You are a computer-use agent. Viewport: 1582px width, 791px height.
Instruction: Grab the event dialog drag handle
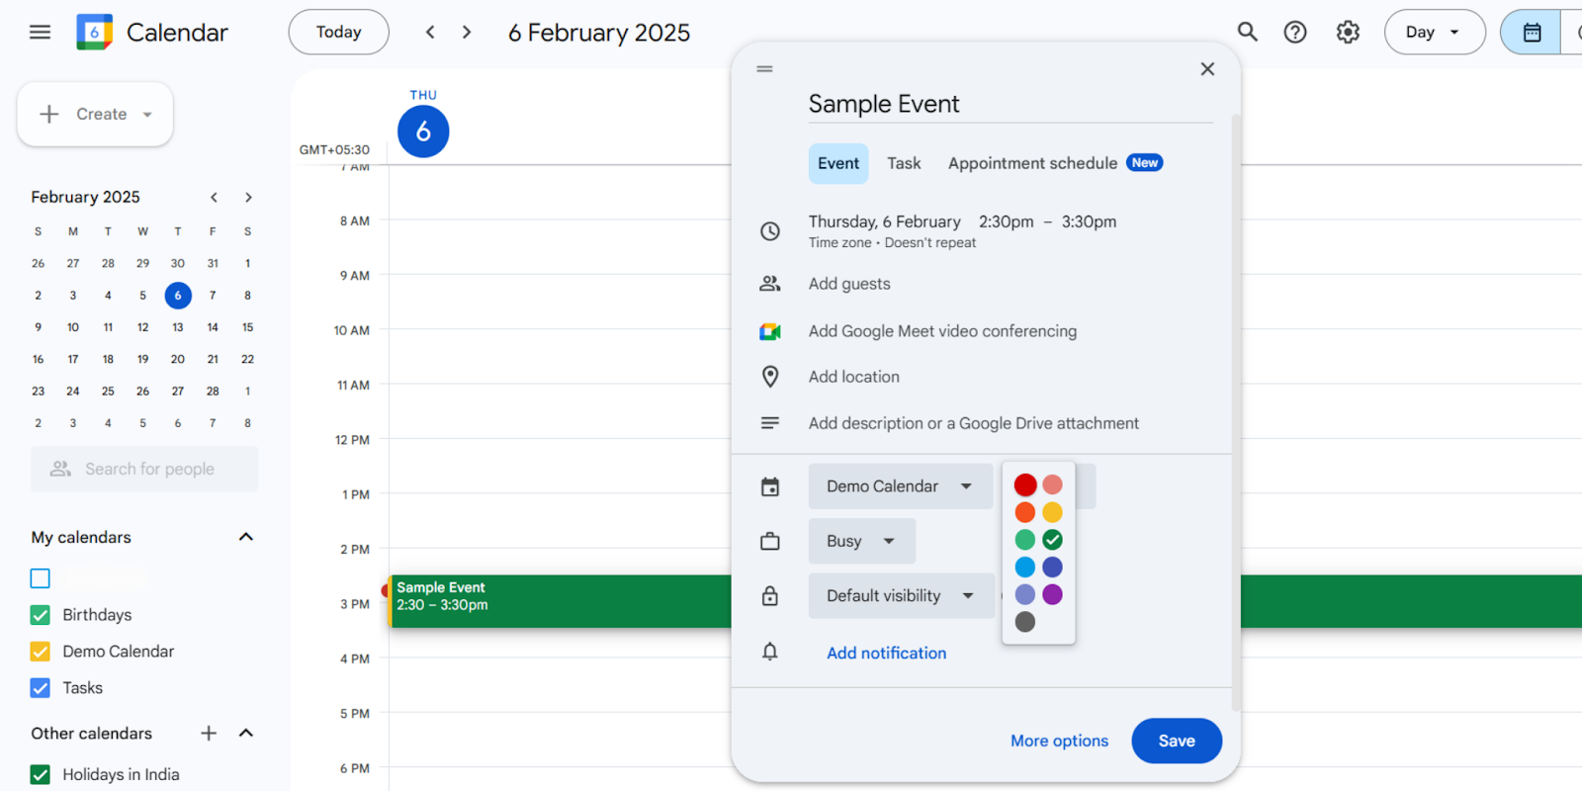pos(764,69)
